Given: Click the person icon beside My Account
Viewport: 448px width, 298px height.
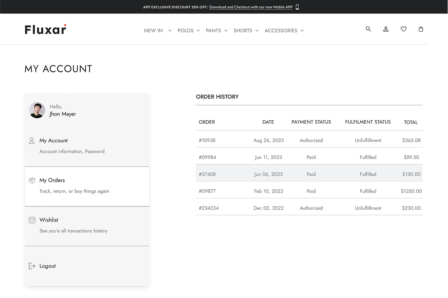Looking at the screenshot, I should 32,141.
